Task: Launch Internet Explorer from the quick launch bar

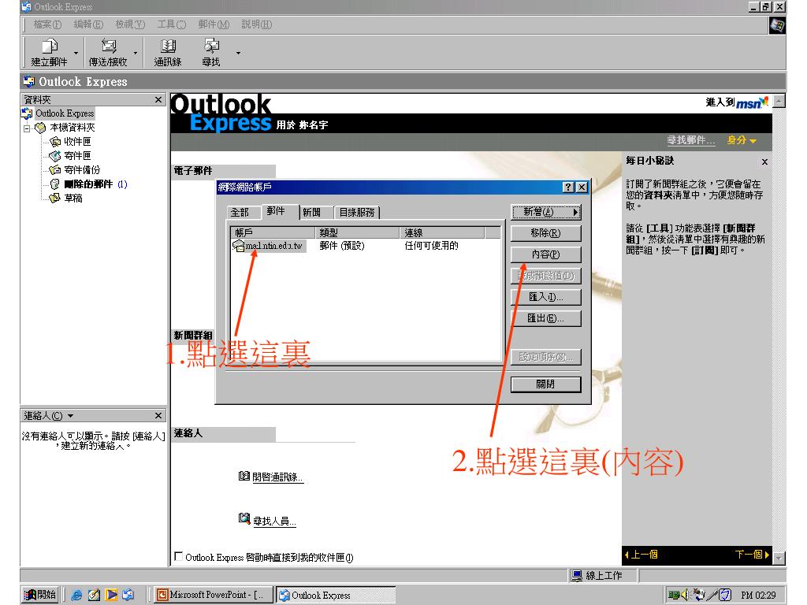Action: [76, 595]
